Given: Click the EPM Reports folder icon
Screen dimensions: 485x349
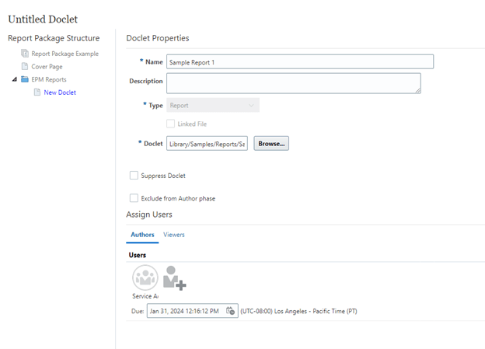Looking at the screenshot, I should click(25, 79).
